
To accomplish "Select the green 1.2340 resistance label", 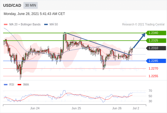I will click(x=156, y=33).
